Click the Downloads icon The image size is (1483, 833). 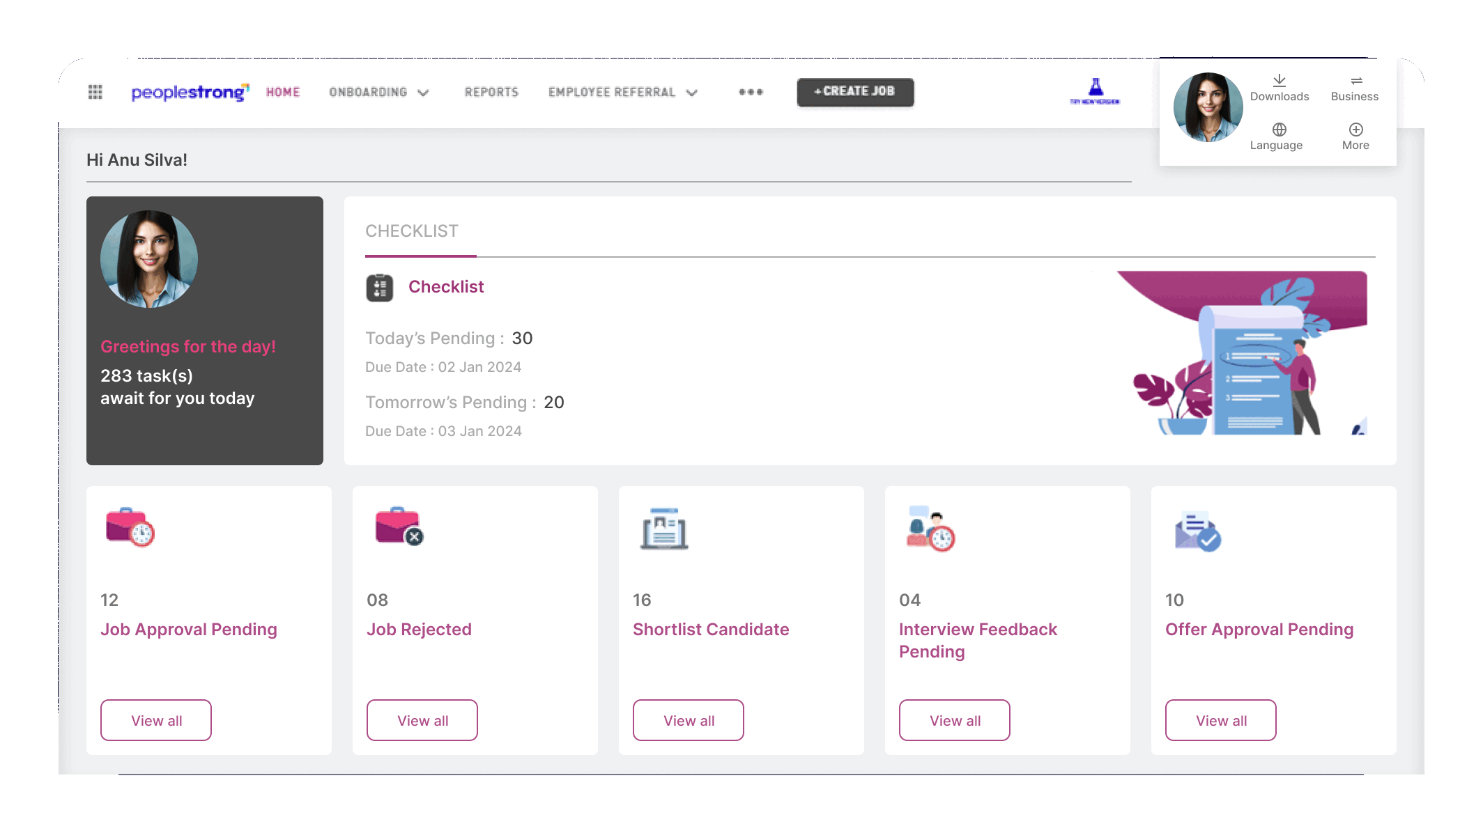[1279, 81]
